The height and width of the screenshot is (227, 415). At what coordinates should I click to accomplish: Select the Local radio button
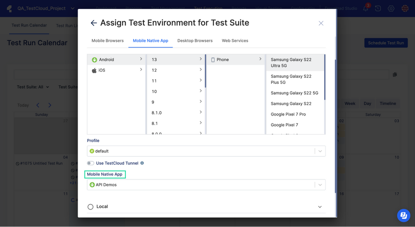click(x=90, y=207)
